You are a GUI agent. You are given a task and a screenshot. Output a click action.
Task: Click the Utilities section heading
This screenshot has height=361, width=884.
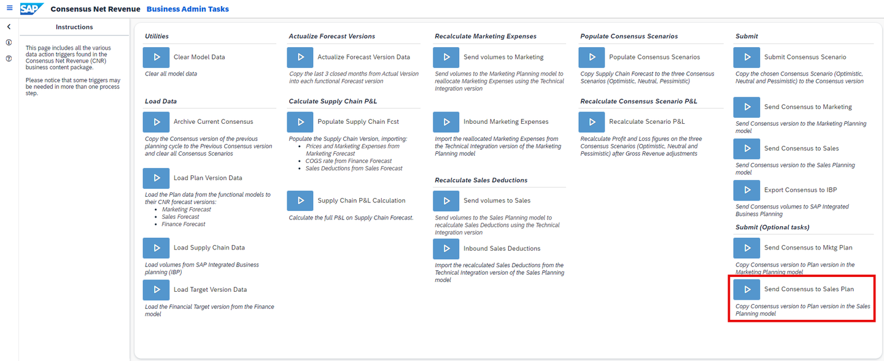tap(157, 36)
